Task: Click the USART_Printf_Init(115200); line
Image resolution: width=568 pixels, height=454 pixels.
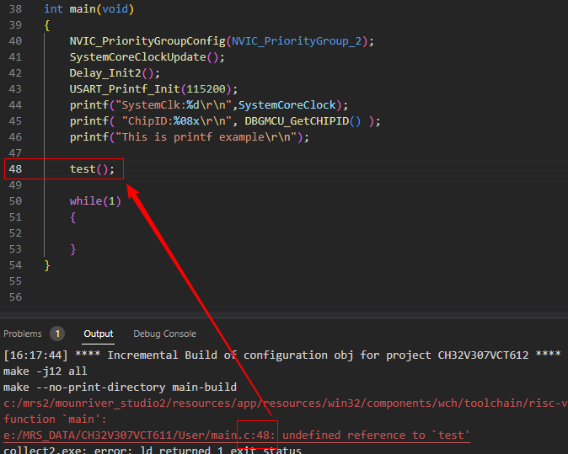Action: (153, 88)
